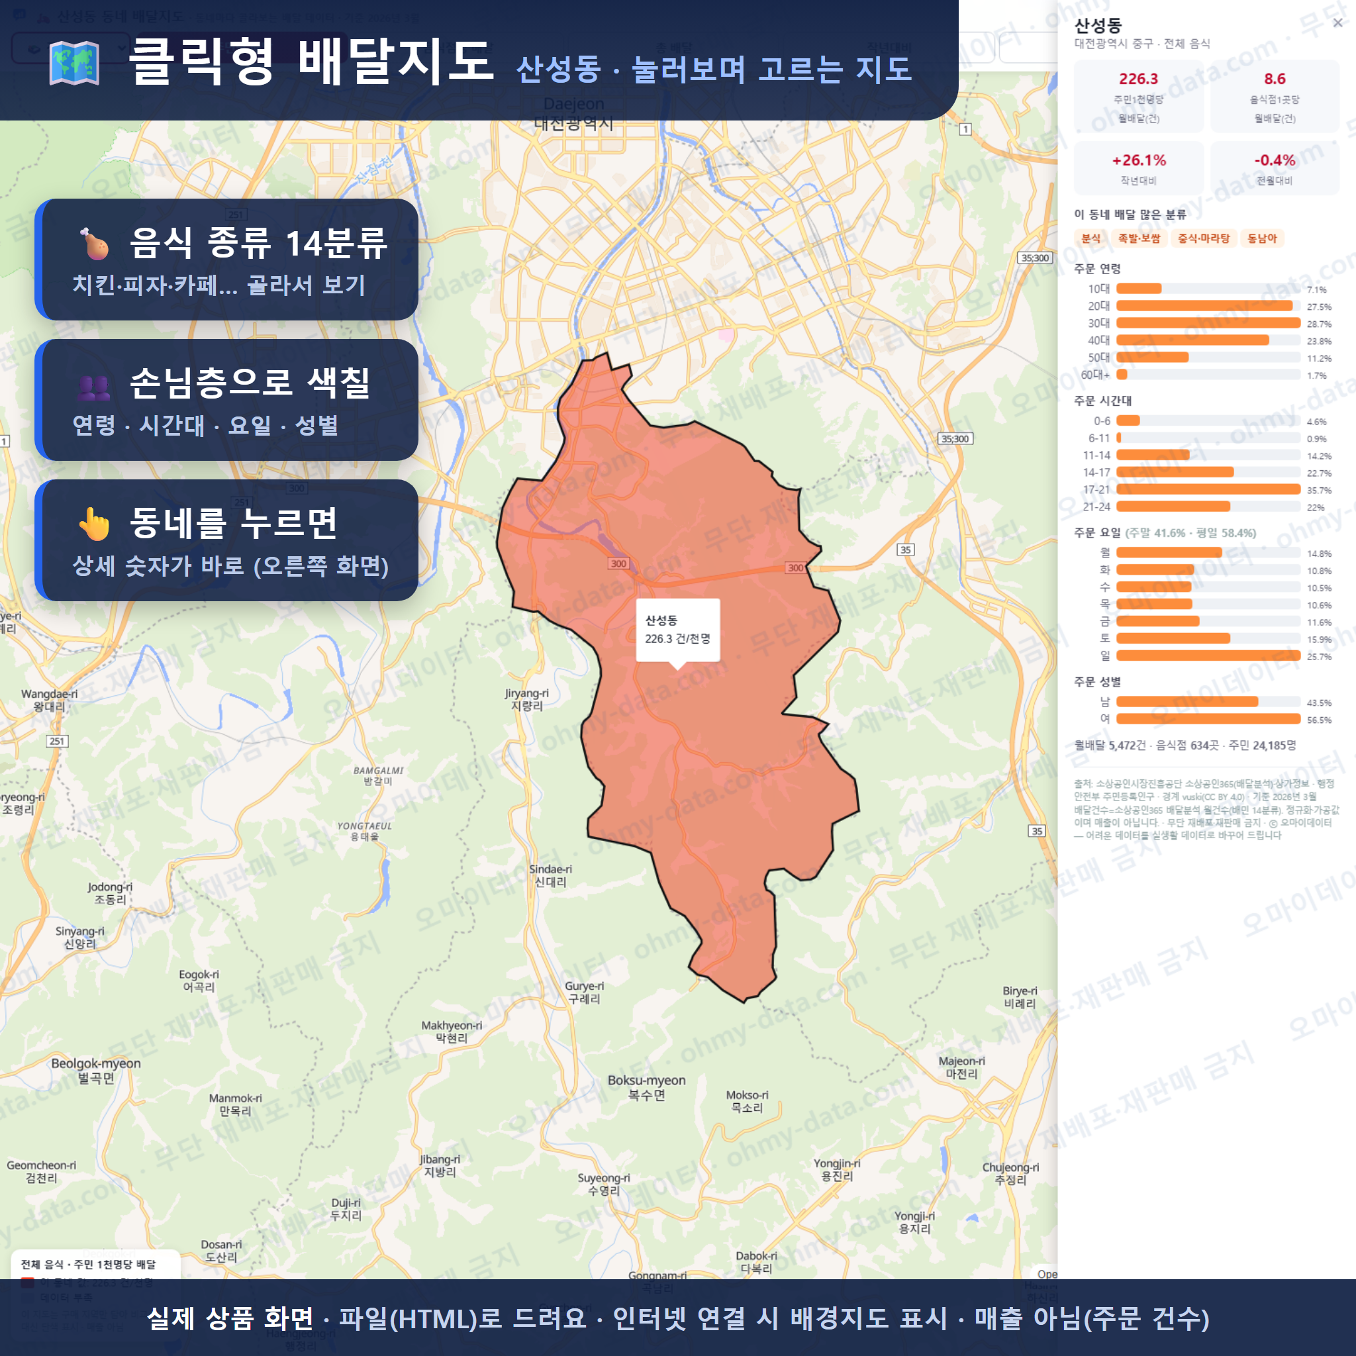The width and height of the screenshot is (1356, 1356).
Task: Click the 300 route shield on 산성동 east edge
Action: (795, 568)
